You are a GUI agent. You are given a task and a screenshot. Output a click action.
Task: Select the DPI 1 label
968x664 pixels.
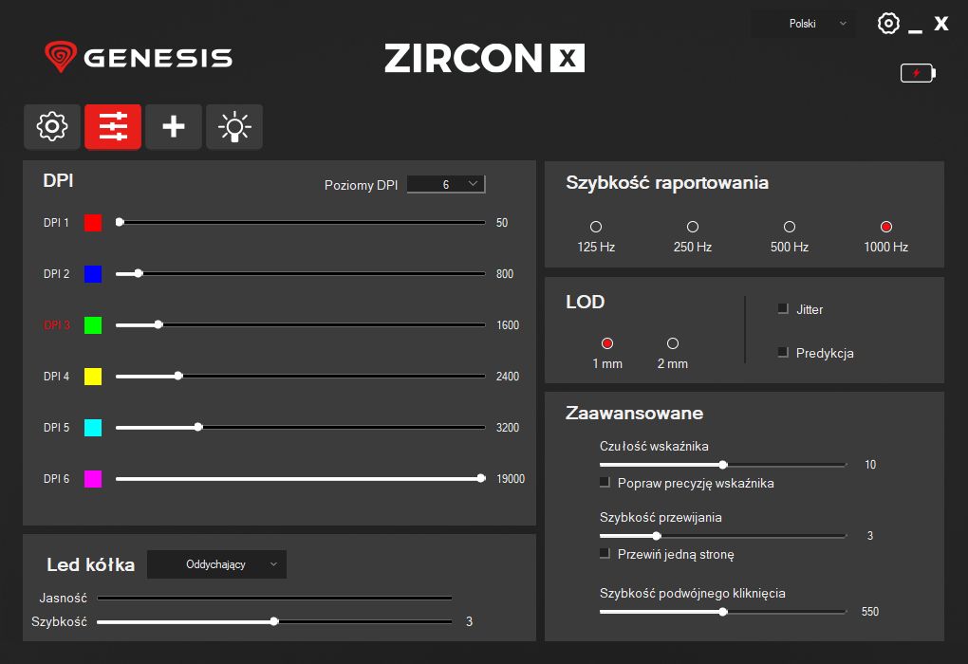click(x=56, y=223)
